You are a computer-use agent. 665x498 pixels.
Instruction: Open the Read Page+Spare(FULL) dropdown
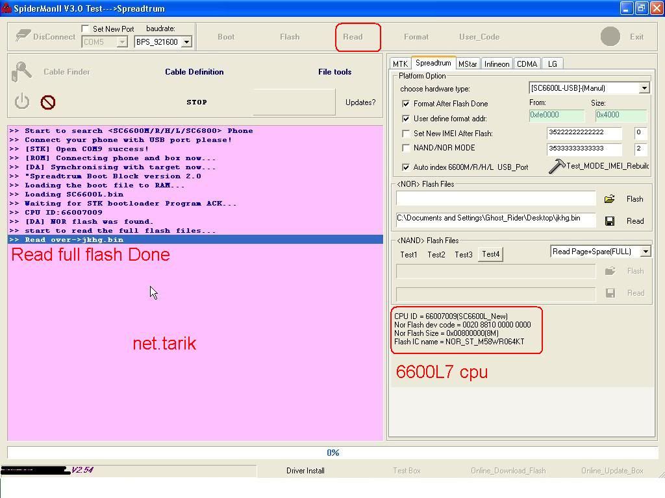pyautogui.click(x=645, y=252)
